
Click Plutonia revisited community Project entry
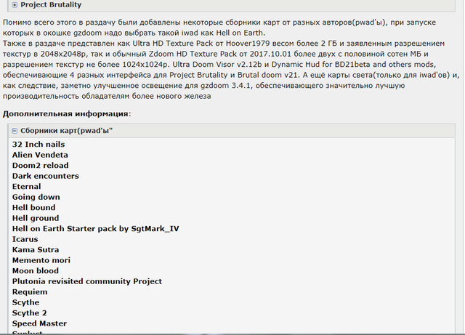coord(87,281)
